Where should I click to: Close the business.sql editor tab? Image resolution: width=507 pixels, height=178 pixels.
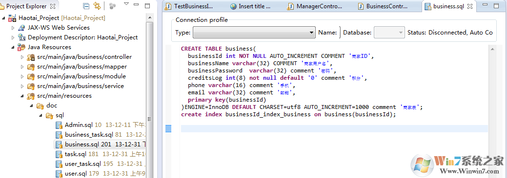[470, 6]
